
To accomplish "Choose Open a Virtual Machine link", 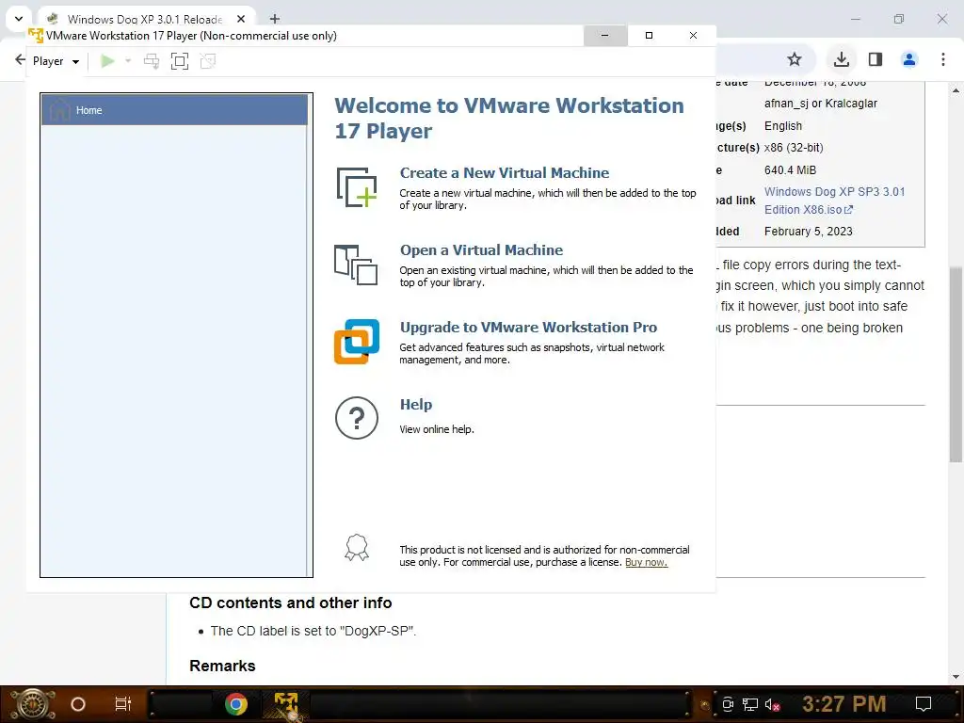I will click(x=481, y=250).
